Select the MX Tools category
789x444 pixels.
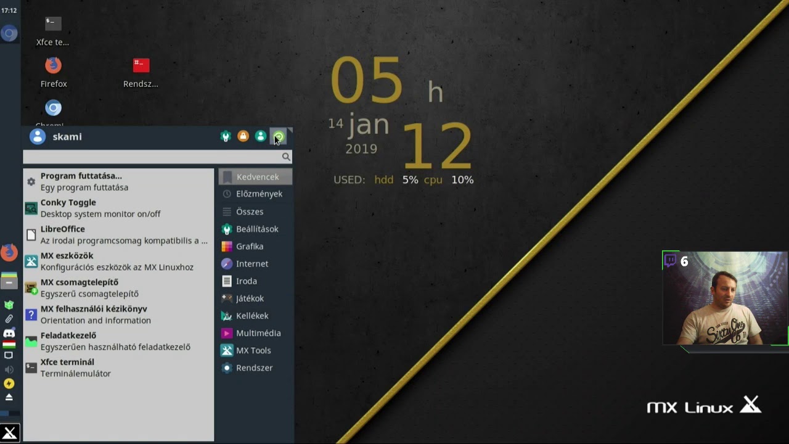pyautogui.click(x=255, y=350)
